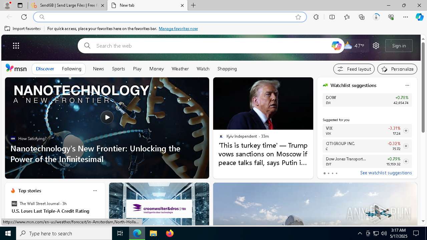Play the Nanotechnology video
Viewport: 427px width, 240px height.
[x=107, y=117]
